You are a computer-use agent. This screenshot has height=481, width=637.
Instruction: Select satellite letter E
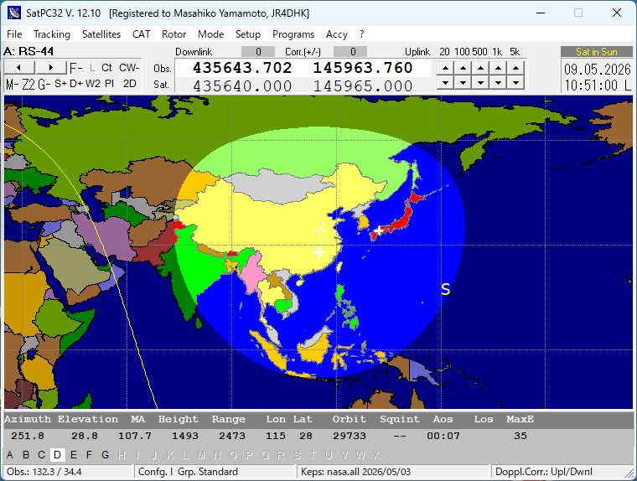tap(74, 454)
